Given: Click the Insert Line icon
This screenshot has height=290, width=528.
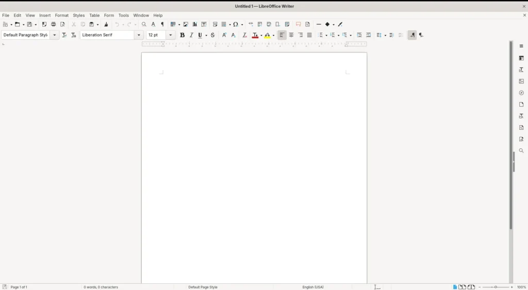Looking at the screenshot, I should coord(319,24).
